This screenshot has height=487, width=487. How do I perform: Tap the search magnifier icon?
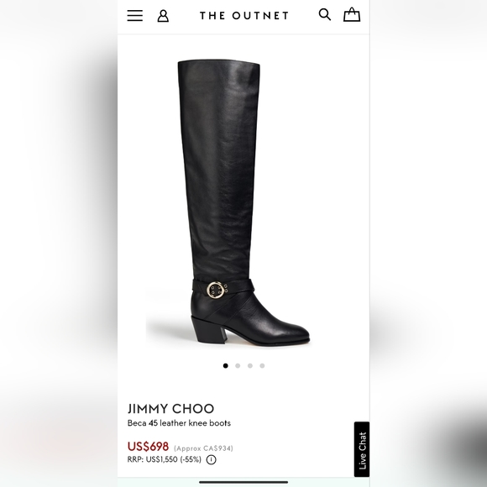coord(325,14)
